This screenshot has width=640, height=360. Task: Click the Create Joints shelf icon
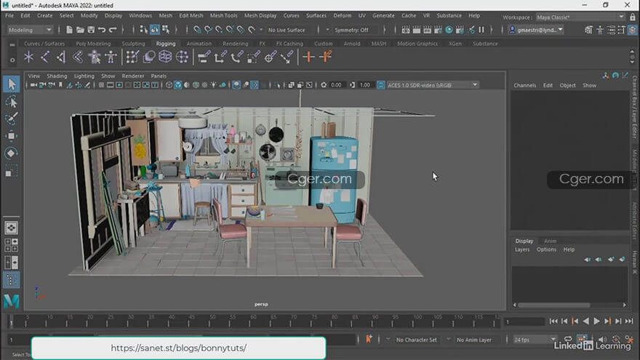[x=45, y=57]
